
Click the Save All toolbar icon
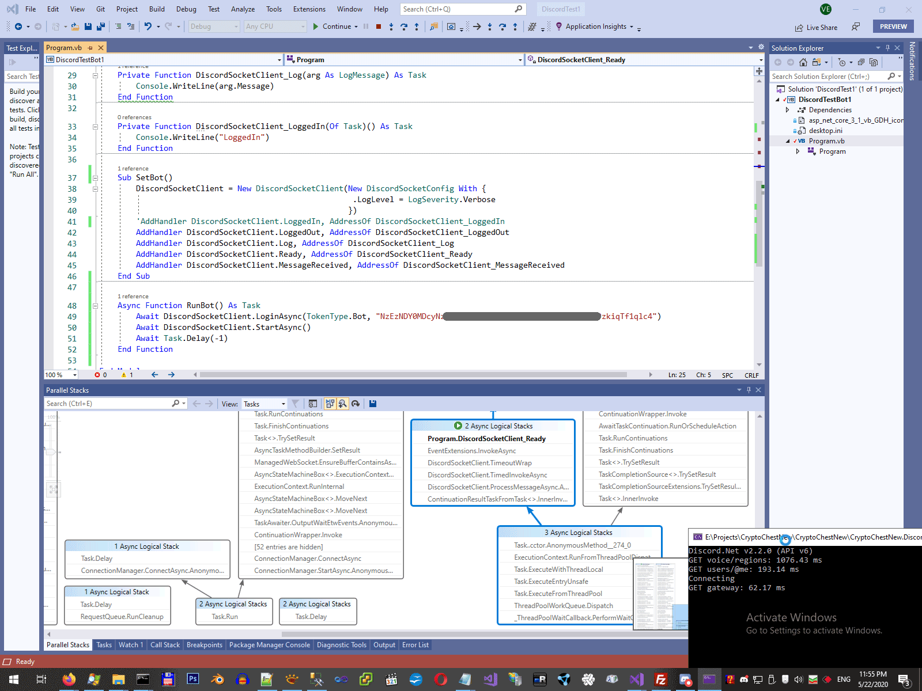coord(100,26)
